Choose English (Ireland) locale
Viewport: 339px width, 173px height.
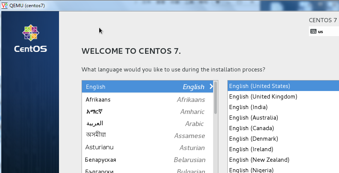(x=283, y=149)
